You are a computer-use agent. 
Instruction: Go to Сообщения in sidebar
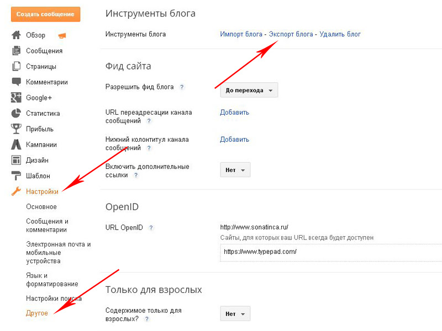coord(44,51)
